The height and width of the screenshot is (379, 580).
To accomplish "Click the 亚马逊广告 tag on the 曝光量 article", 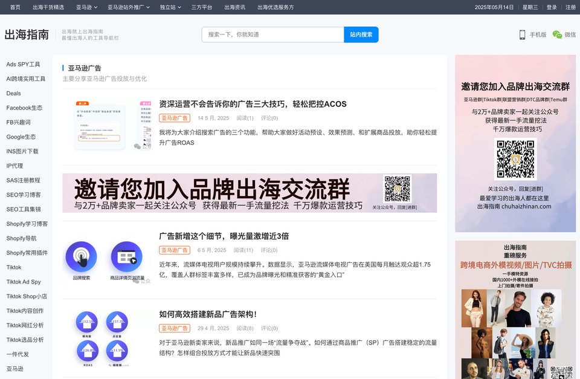I will pos(174,250).
